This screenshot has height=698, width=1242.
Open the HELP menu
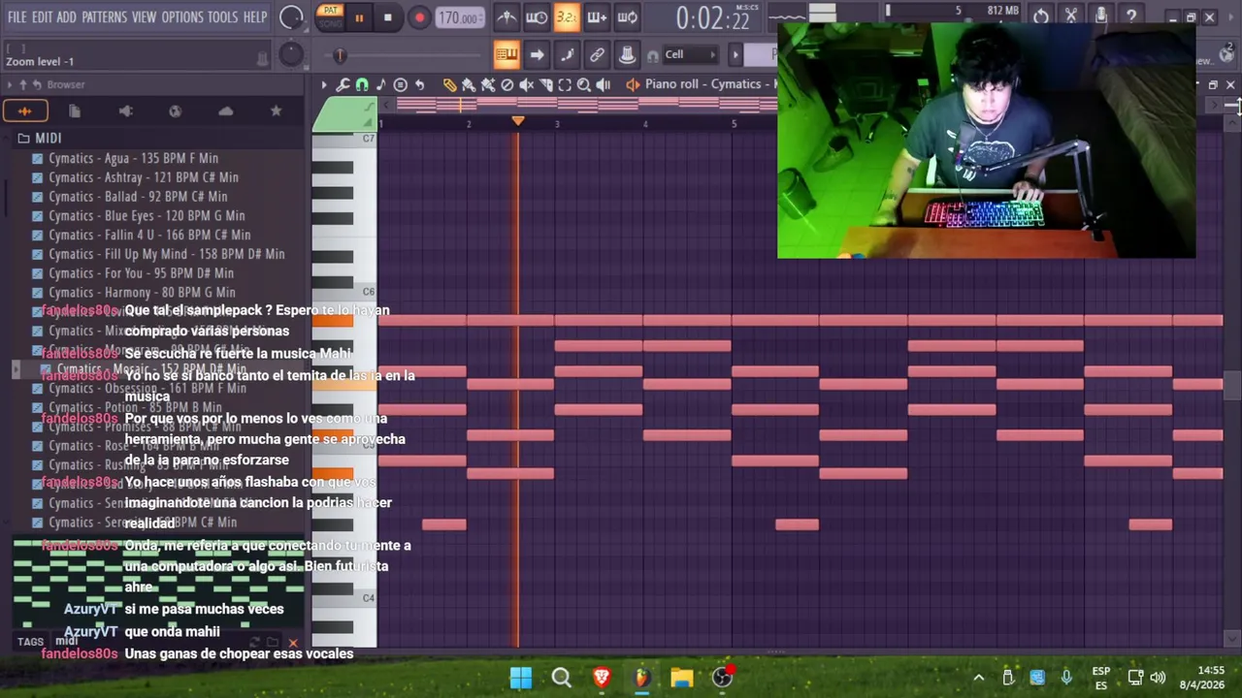pos(255,17)
